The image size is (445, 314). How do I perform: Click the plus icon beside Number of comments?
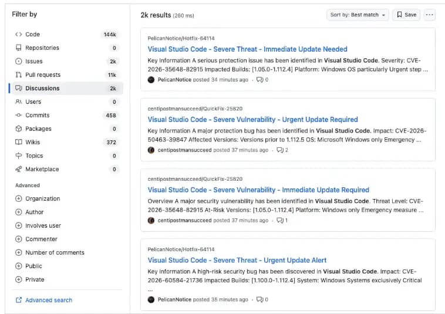pyautogui.click(x=18, y=252)
